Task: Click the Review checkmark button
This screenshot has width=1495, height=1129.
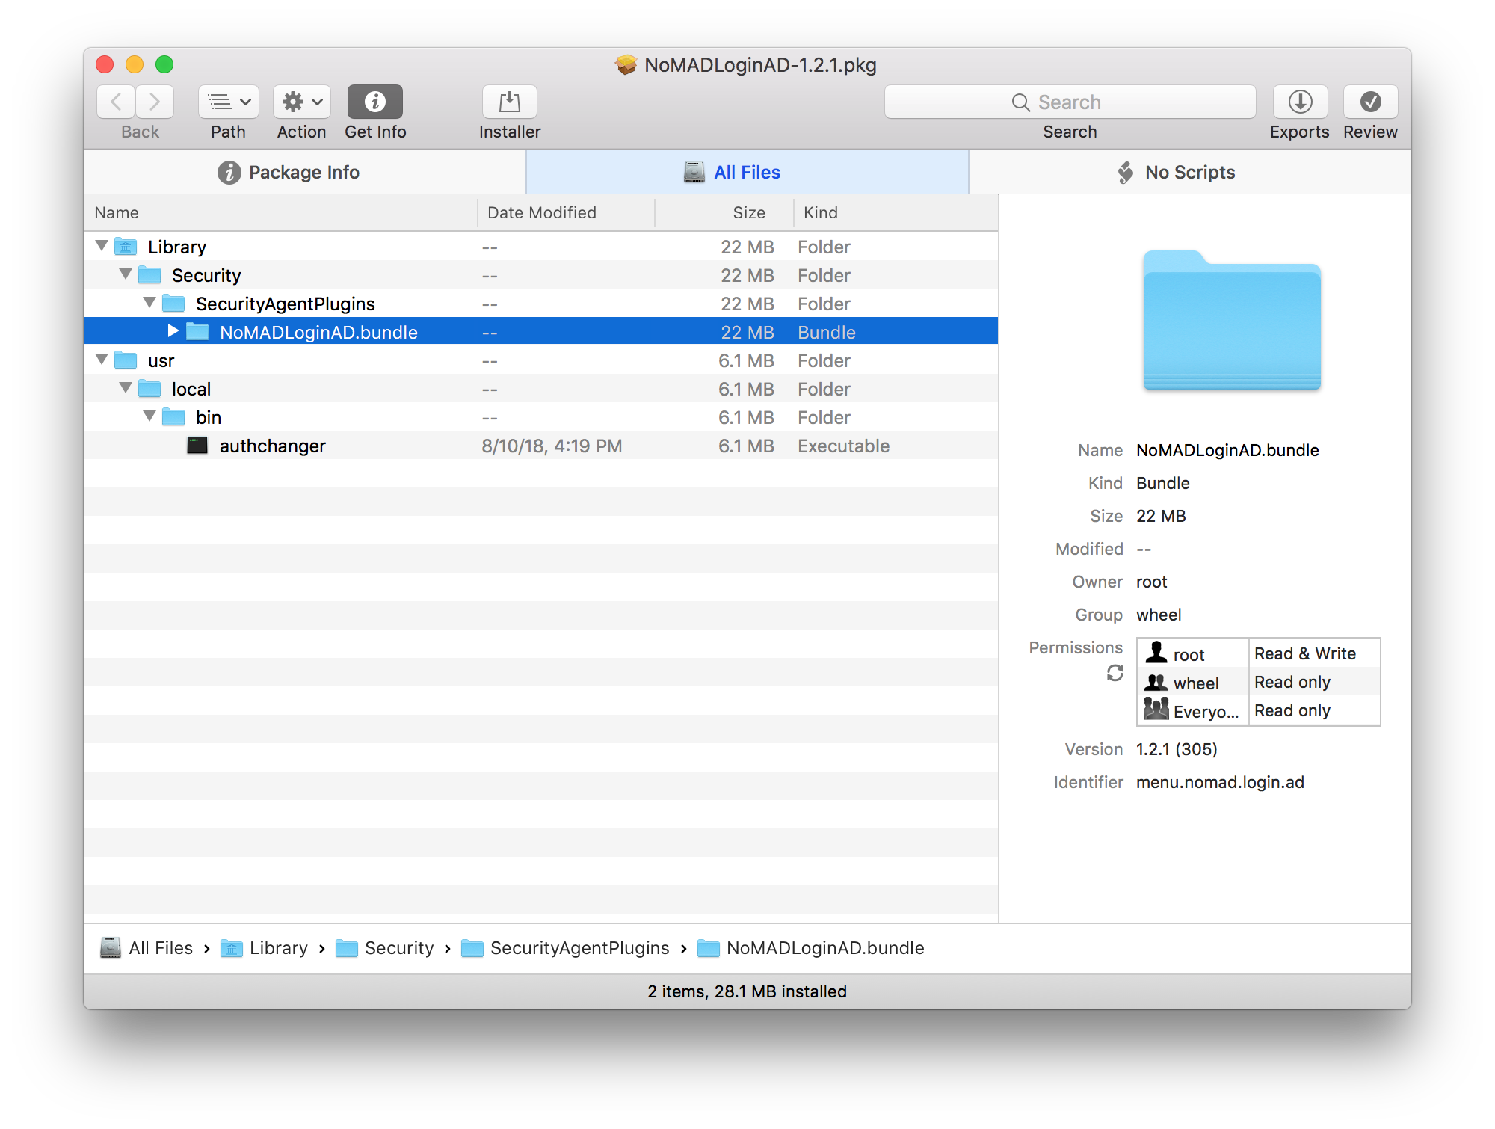Action: pyautogui.click(x=1370, y=102)
